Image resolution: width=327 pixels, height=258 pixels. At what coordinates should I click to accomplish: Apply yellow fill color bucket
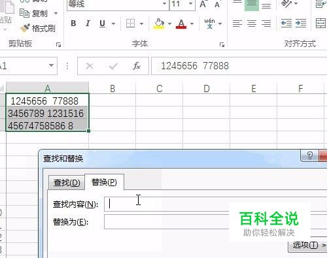pos(159,24)
